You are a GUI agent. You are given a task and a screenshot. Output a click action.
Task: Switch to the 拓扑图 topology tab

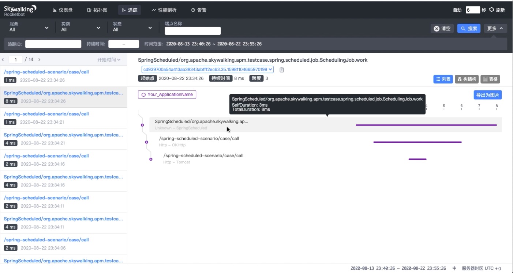pos(97,10)
